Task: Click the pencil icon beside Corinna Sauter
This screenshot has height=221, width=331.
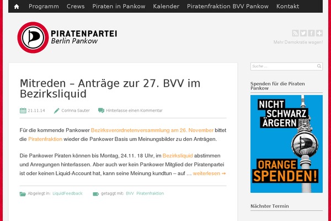Action: [x=57, y=110]
